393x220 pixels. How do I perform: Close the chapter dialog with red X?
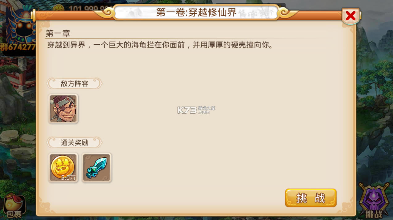351,16
